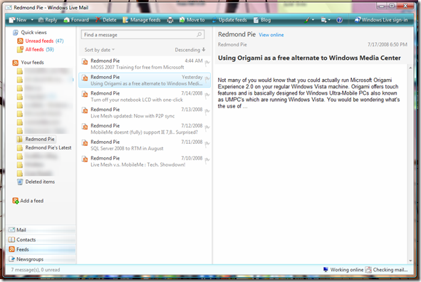
Task: Flag the MobileMe doesnt support IE item
Action: tap(207, 128)
